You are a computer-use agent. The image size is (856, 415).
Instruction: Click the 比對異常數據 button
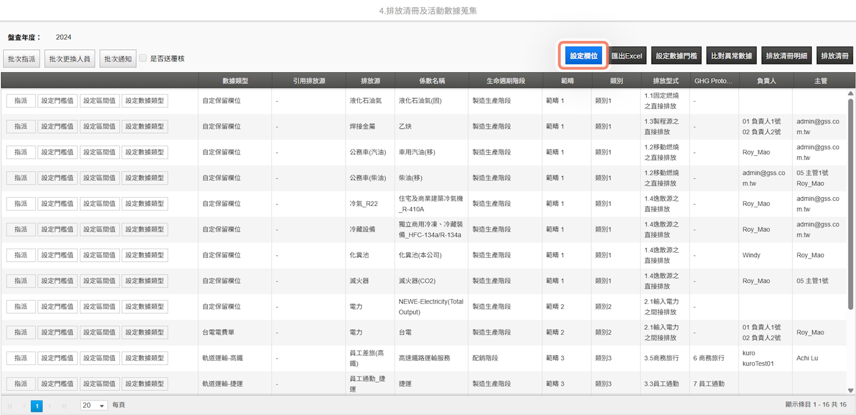[731, 56]
